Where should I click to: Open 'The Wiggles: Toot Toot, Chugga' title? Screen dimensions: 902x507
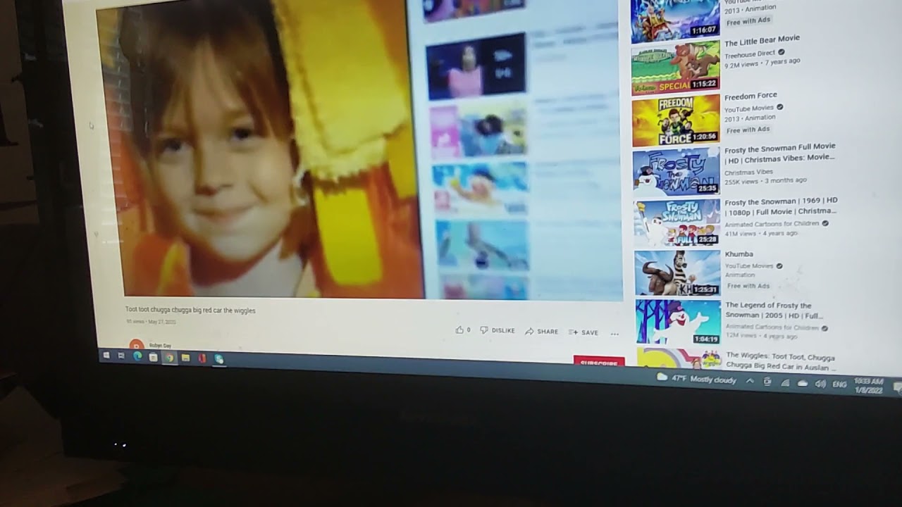[781, 361]
